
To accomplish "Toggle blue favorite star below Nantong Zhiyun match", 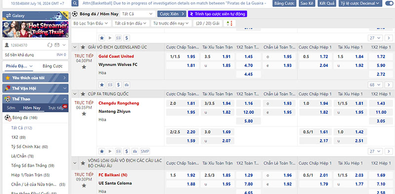I will click(102, 151).
